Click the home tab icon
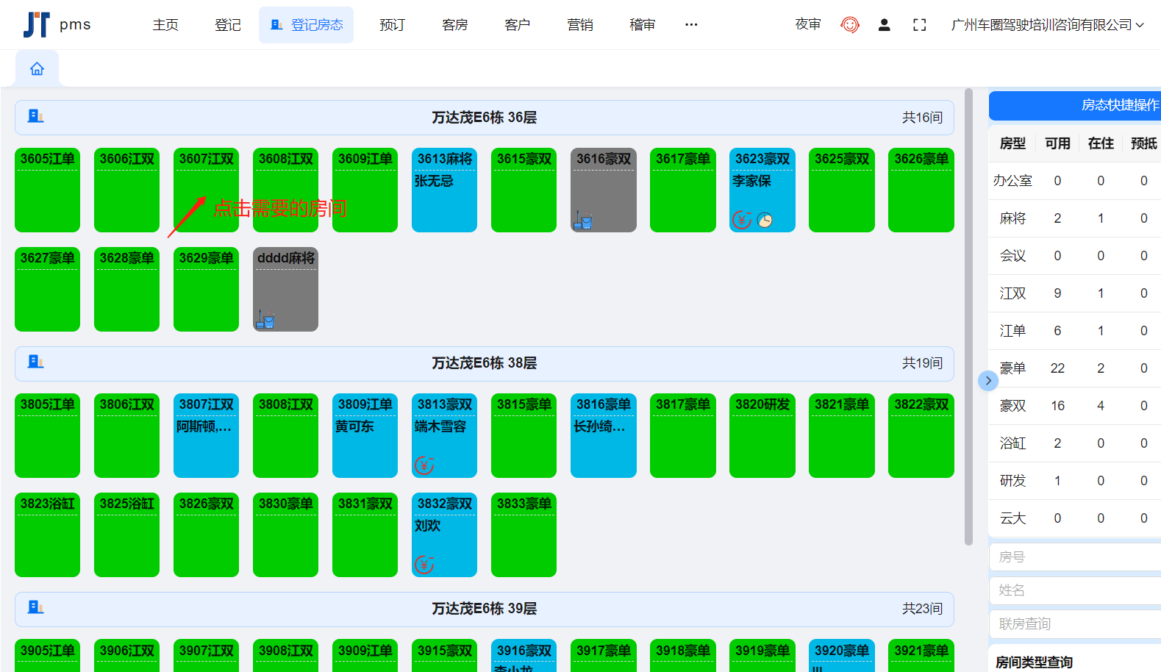 click(x=37, y=69)
